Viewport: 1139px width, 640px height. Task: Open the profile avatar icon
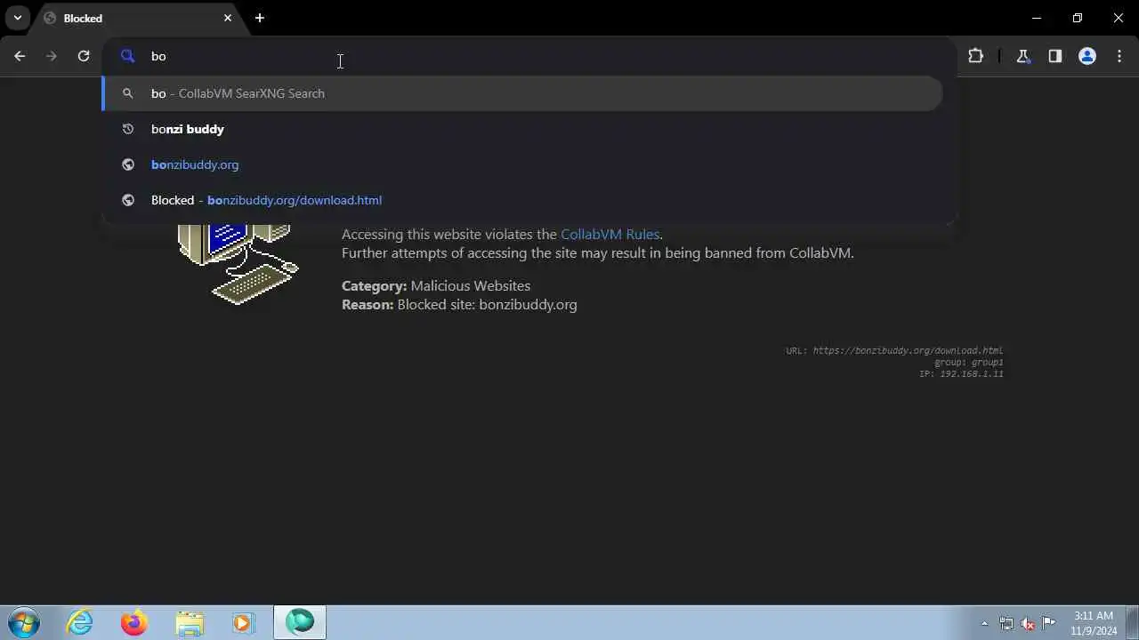(x=1086, y=56)
